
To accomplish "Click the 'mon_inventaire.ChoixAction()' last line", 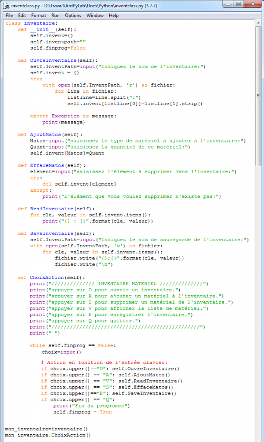I will point(48,435).
